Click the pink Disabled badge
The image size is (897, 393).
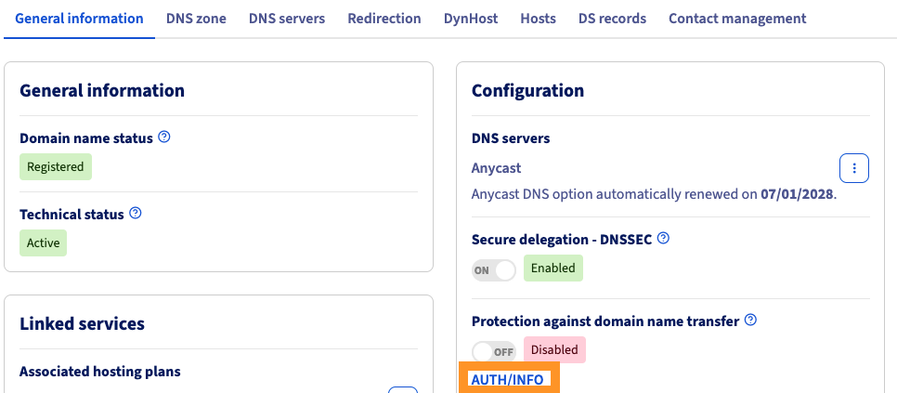(554, 350)
